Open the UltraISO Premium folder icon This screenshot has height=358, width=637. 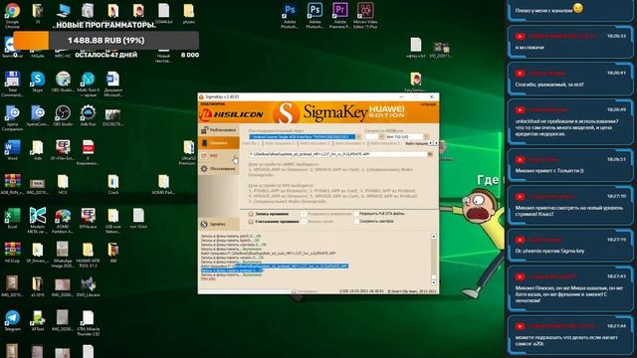click(x=188, y=152)
